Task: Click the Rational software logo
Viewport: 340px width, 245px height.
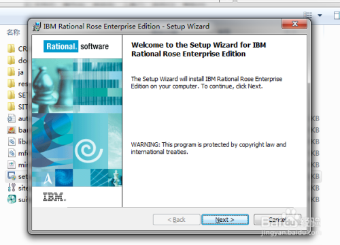Action: 76,46
